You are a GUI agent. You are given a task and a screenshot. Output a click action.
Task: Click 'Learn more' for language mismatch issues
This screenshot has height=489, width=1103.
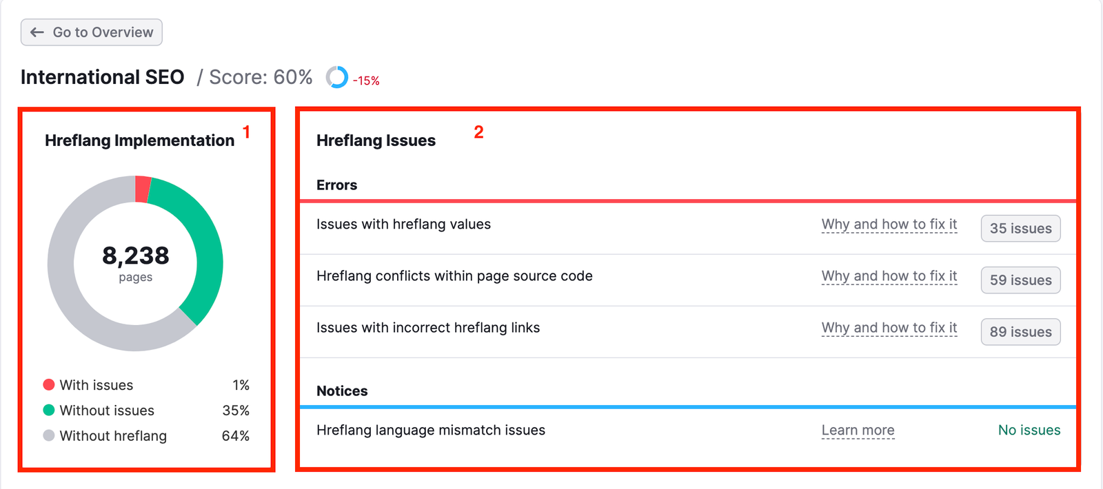coord(858,430)
